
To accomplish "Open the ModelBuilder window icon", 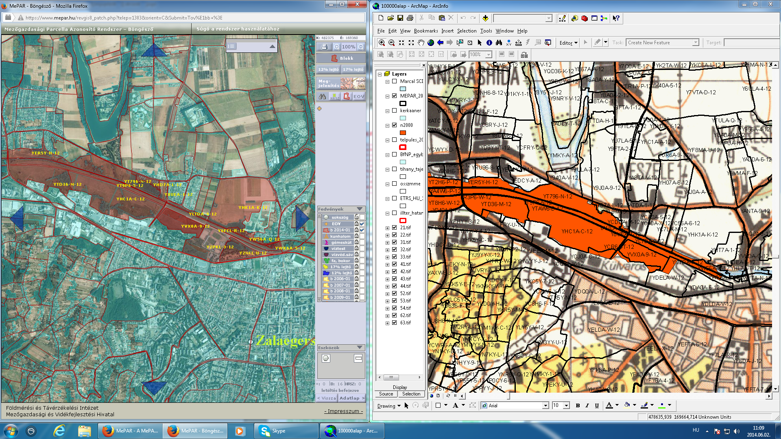I will [604, 18].
